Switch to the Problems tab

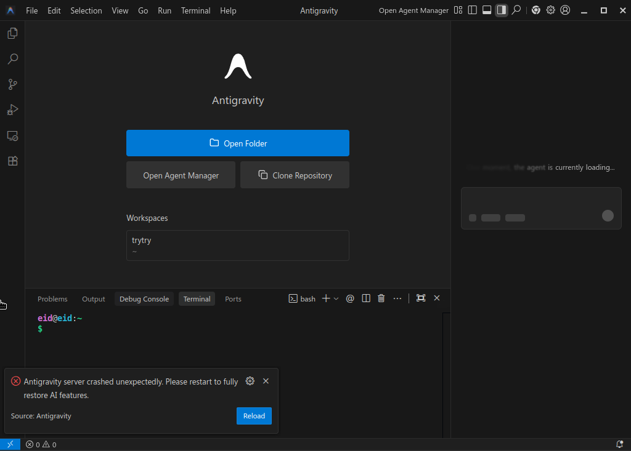coord(52,299)
